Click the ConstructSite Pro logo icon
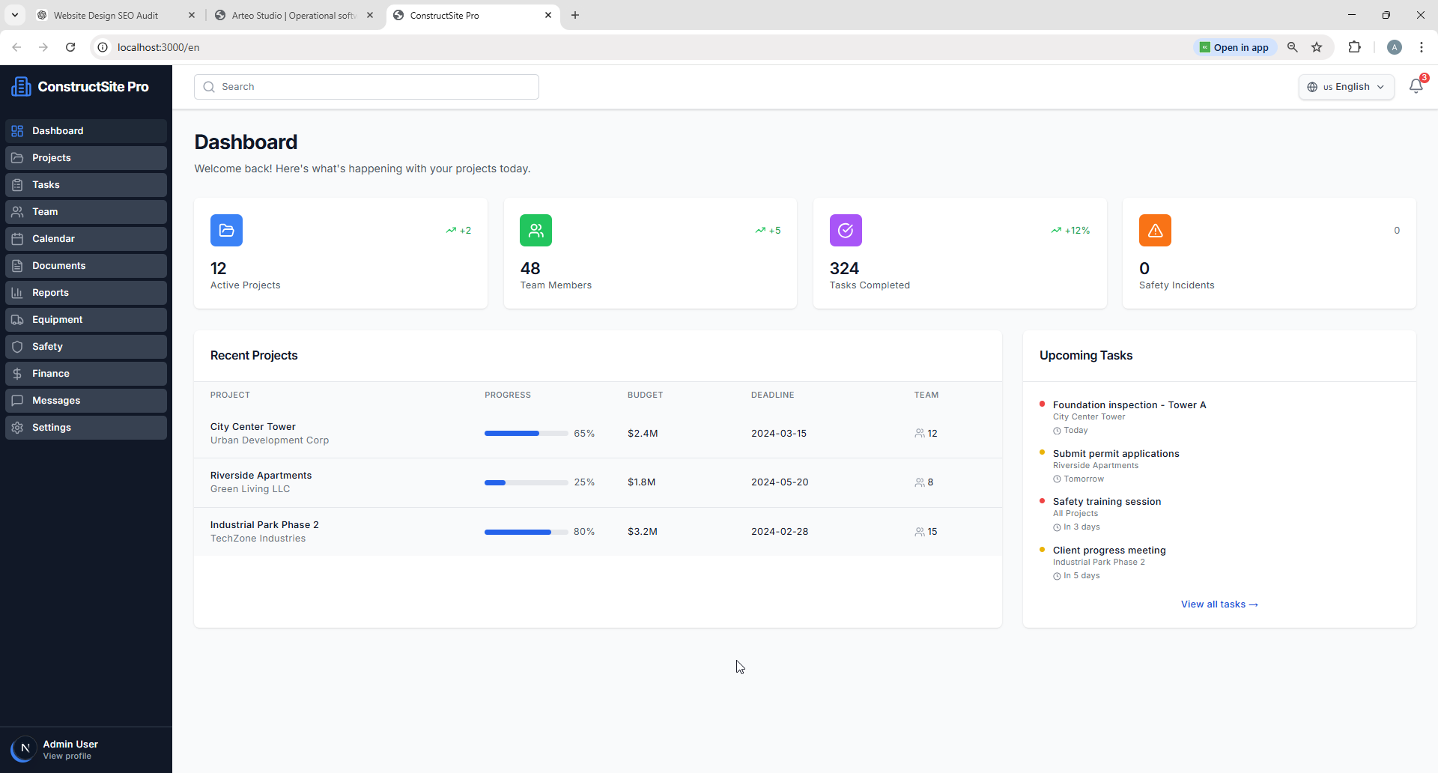Viewport: 1438px width, 773px height. pyautogui.click(x=21, y=87)
